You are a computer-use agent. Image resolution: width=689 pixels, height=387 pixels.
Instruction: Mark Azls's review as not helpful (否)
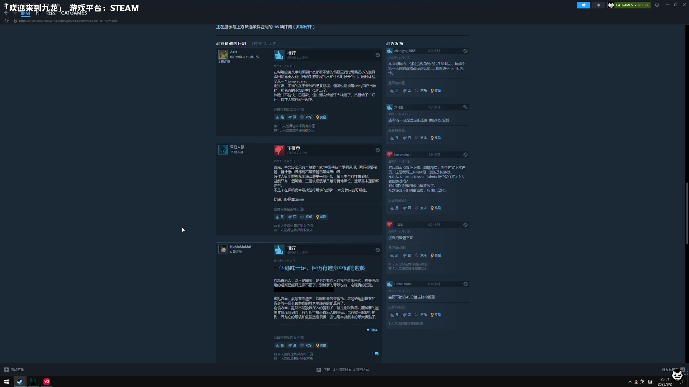pyautogui.click(x=292, y=117)
